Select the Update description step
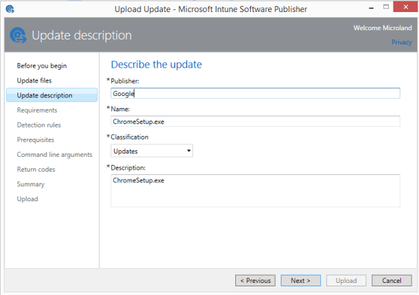Image resolution: width=419 pixels, height=295 pixels. (x=52, y=95)
